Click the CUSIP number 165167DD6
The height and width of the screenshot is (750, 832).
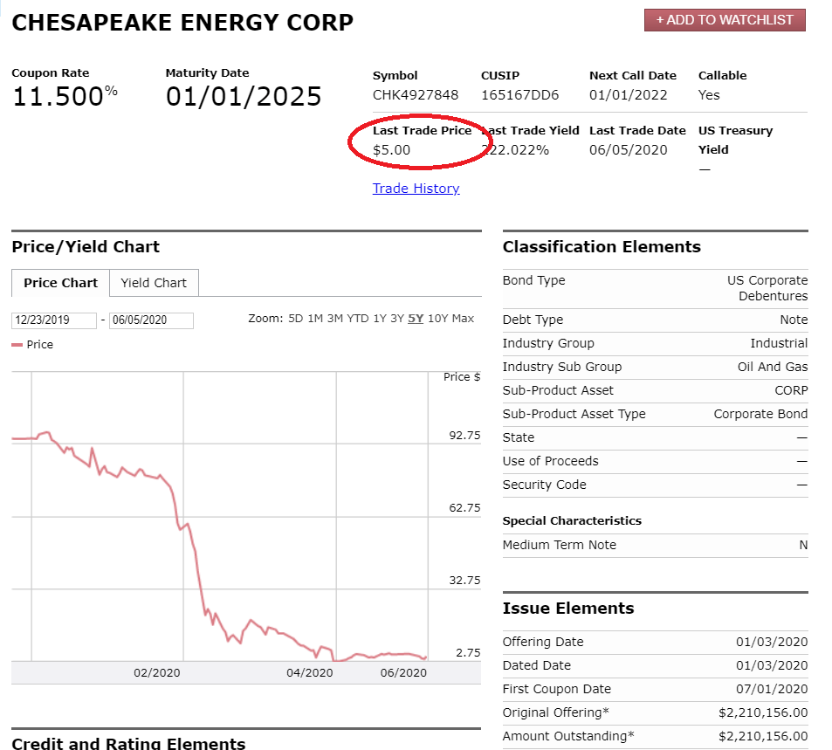520,95
